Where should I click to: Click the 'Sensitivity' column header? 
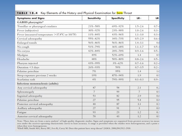click(94, 18)
